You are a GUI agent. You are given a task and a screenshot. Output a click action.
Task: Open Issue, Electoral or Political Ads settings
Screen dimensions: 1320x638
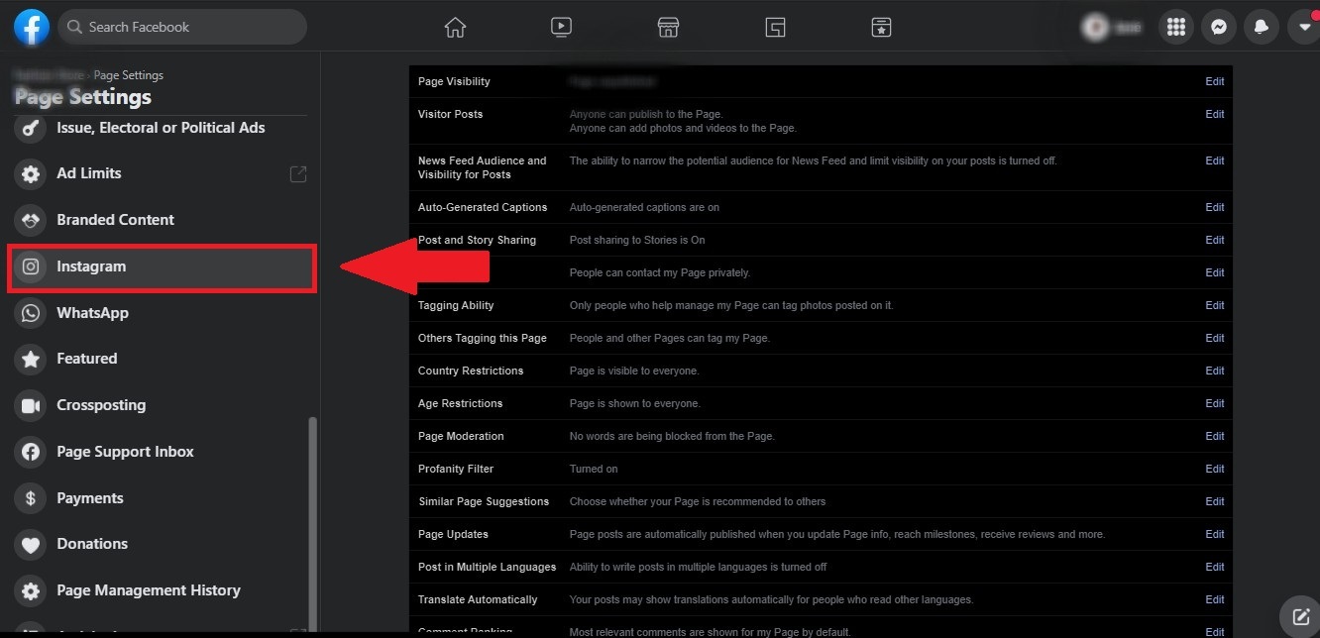(162, 128)
